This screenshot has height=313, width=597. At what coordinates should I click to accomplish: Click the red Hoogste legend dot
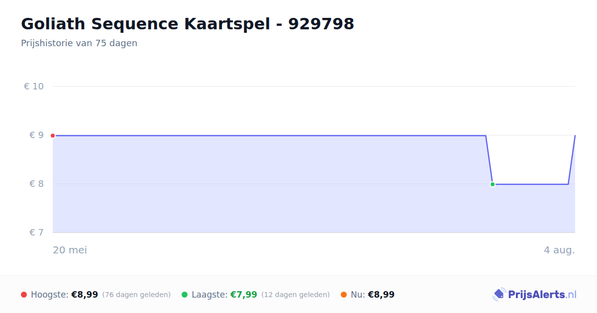tap(24, 295)
